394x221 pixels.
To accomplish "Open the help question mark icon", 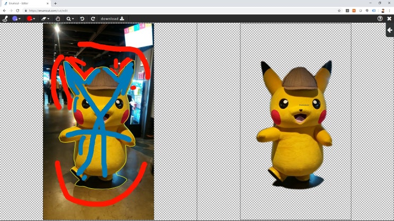I will tap(380, 19).
